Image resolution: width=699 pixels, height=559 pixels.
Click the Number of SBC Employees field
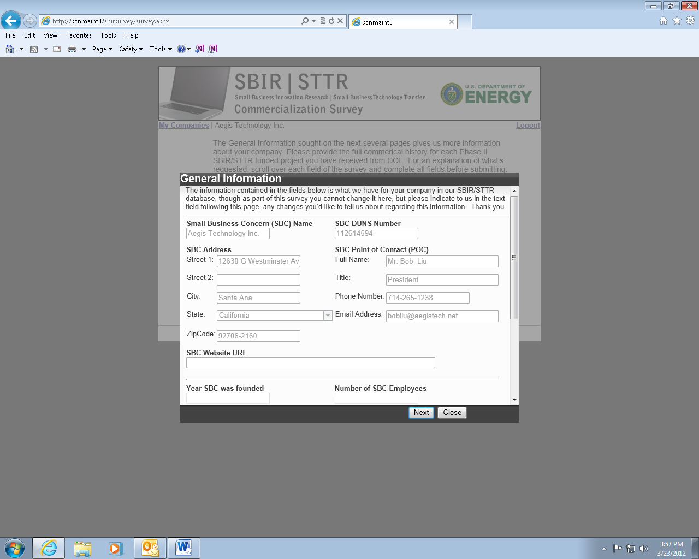pos(376,399)
